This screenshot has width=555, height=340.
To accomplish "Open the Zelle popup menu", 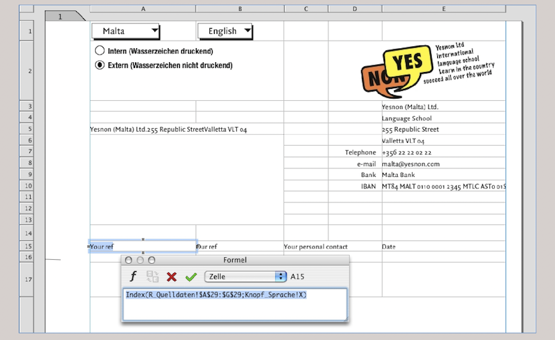I will coord(245,276).
